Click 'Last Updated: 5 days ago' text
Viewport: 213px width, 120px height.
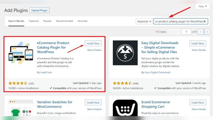click(x=87, y=83)
